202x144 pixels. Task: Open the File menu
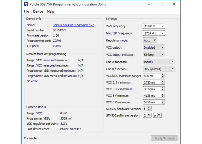(26, 12)
